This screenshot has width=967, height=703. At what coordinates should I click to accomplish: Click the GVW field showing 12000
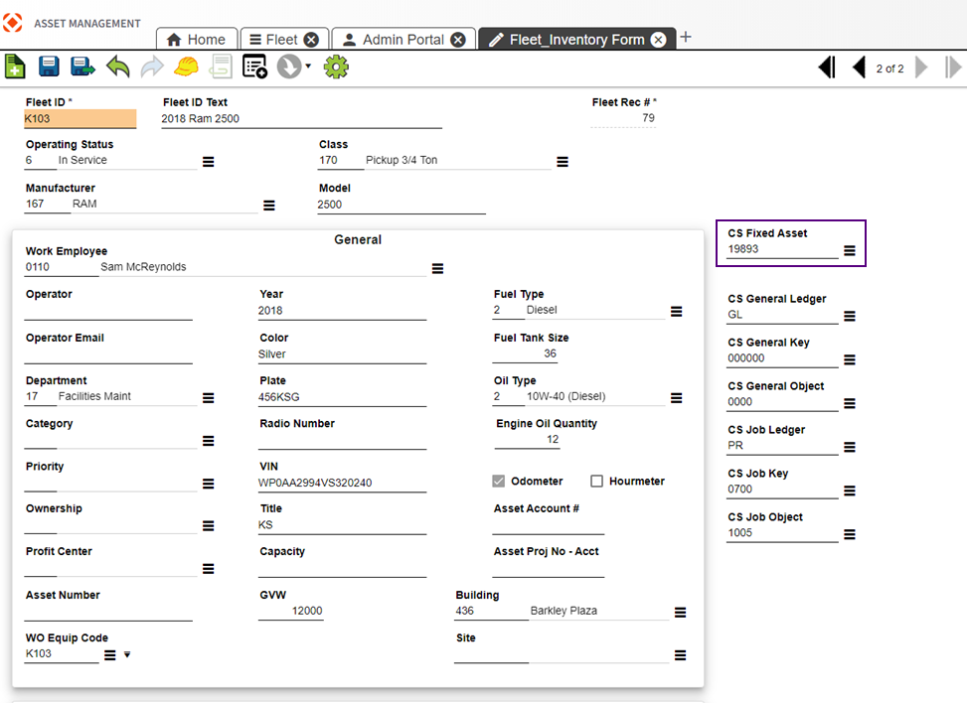[291, 612]
